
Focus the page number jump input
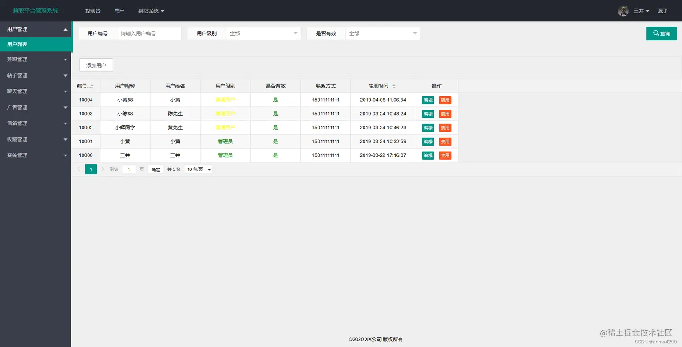(x=129, y=169)
